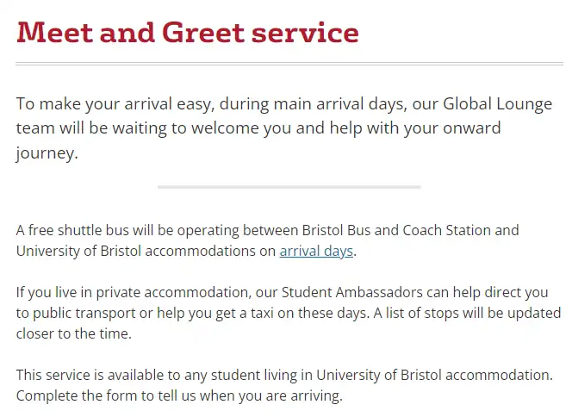Click the intro paragraph about Global Lounge team

[284, 128]
